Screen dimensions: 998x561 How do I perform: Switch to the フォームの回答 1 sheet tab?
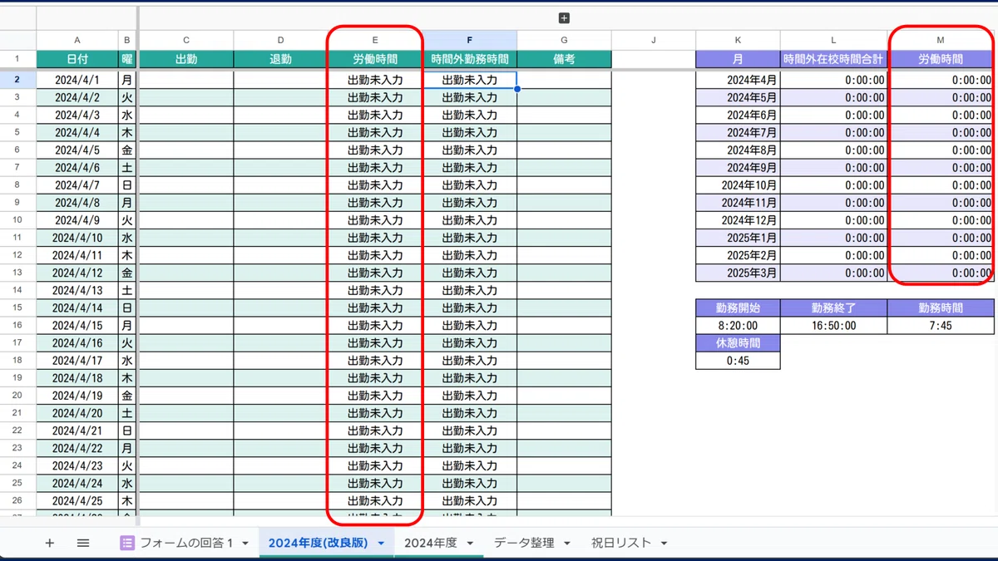(185, 543)
